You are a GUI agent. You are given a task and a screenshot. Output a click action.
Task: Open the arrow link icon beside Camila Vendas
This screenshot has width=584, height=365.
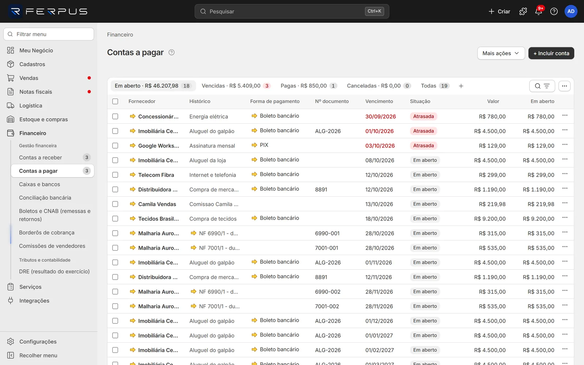[132, 204]
